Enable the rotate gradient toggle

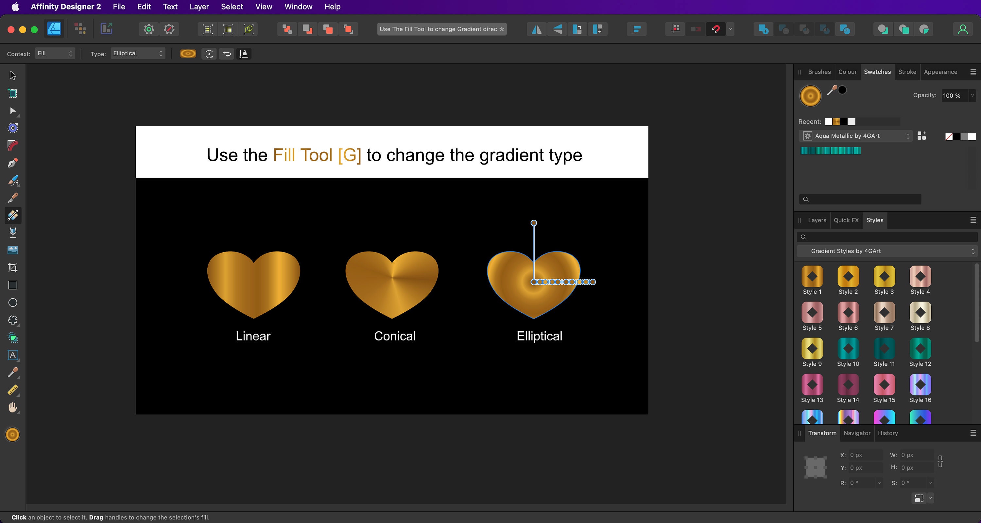tap(209, 54)
